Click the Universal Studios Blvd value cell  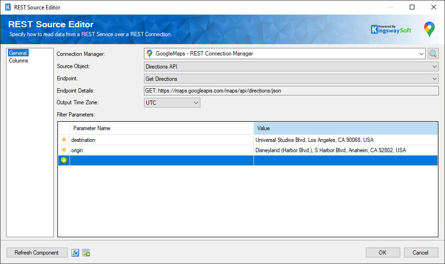pyautogui.click(x=346, y=140)
